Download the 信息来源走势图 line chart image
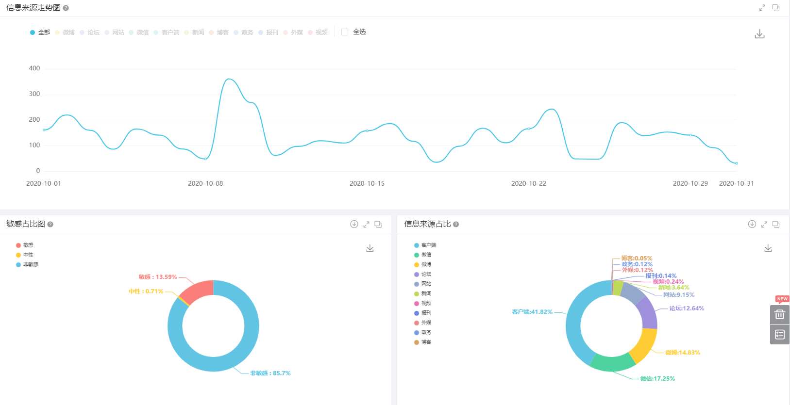Viewport: 790px width, 405px height. [759, 34]
